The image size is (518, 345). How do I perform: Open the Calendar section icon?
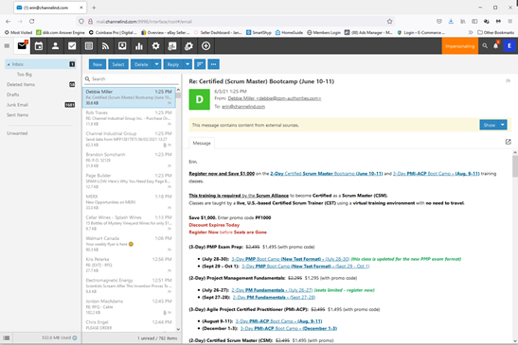(39, 46)
